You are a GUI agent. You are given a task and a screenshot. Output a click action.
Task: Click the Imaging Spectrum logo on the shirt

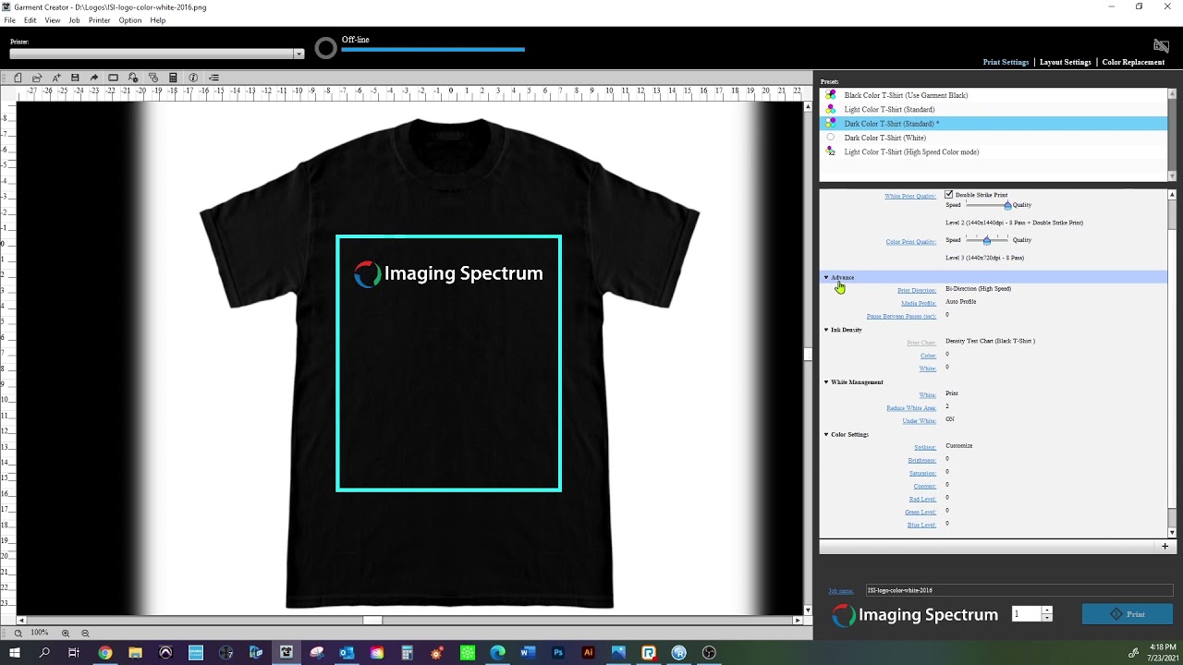tap(448, 273)
